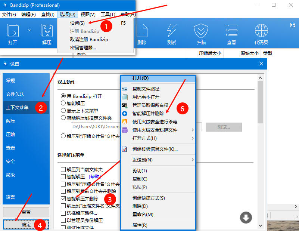299x231 pixels.
Task: Expand the 使用火绒安全粉碎文件 submenu arrow
Action: [x=193, y=130]
